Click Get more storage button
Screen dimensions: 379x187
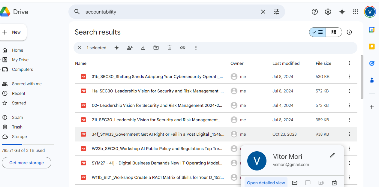pyautogui.click(x=26, y=163)
